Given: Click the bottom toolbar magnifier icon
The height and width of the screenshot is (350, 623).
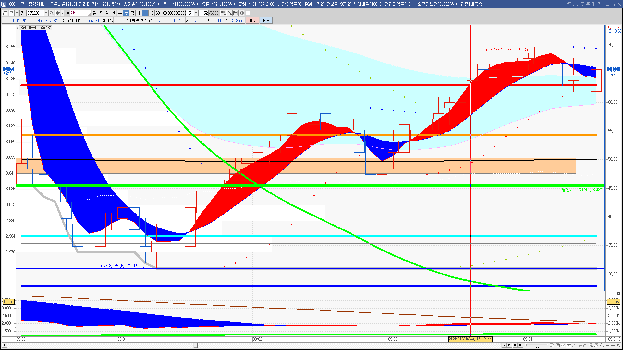Looking at the screenshot, I should (602, 345).
